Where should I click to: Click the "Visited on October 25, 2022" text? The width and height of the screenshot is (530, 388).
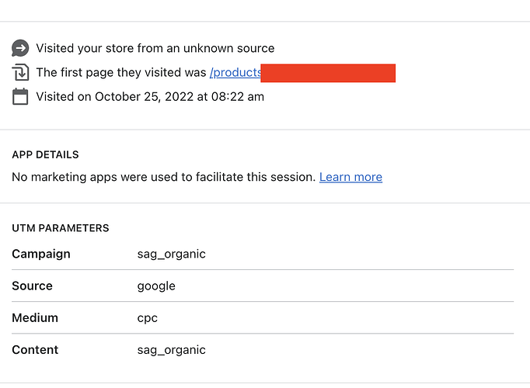tap(150, 97)
